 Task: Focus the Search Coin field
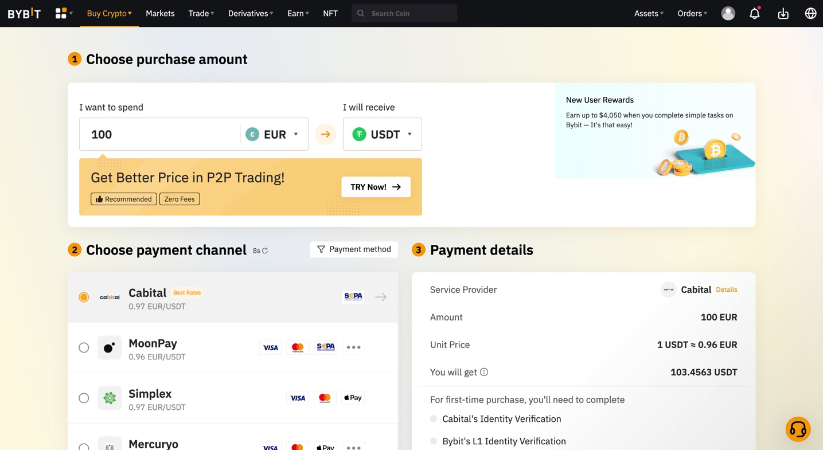(x=404, y=13)
